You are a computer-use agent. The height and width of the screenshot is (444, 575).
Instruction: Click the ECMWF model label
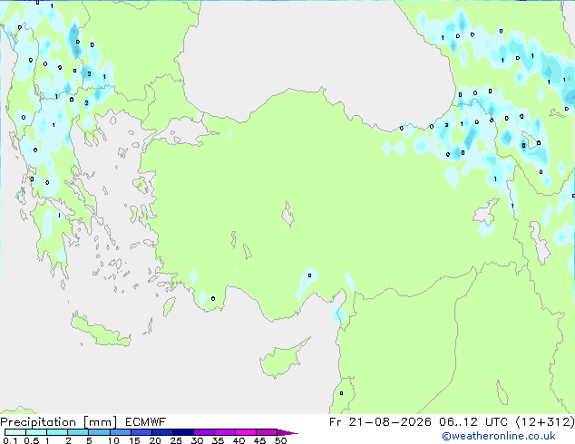coord(145,422)
